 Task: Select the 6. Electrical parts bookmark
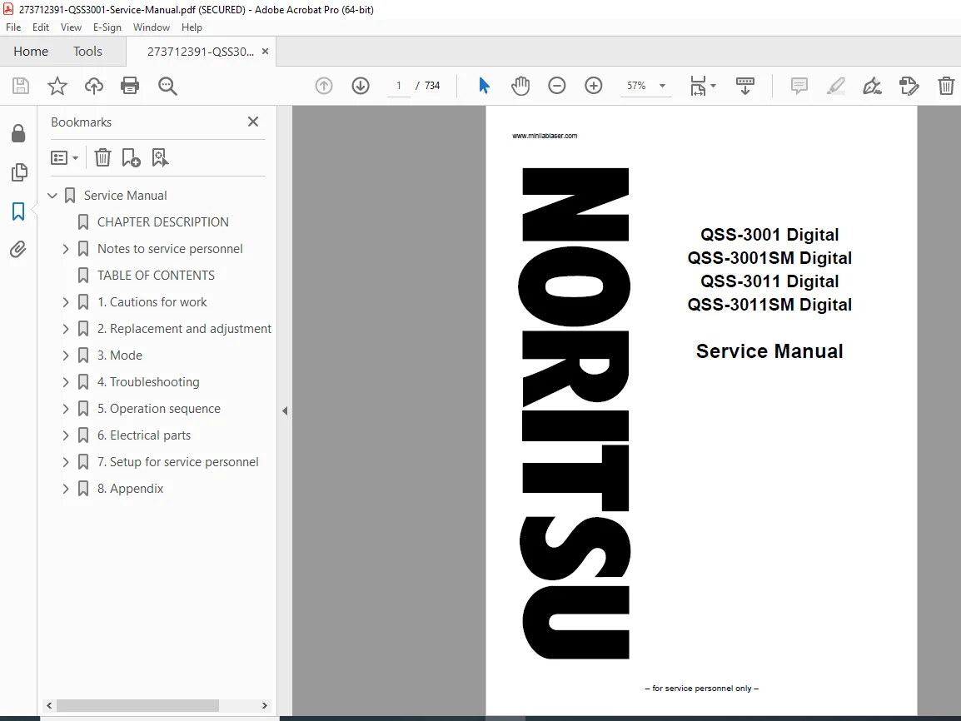(143, 435)
